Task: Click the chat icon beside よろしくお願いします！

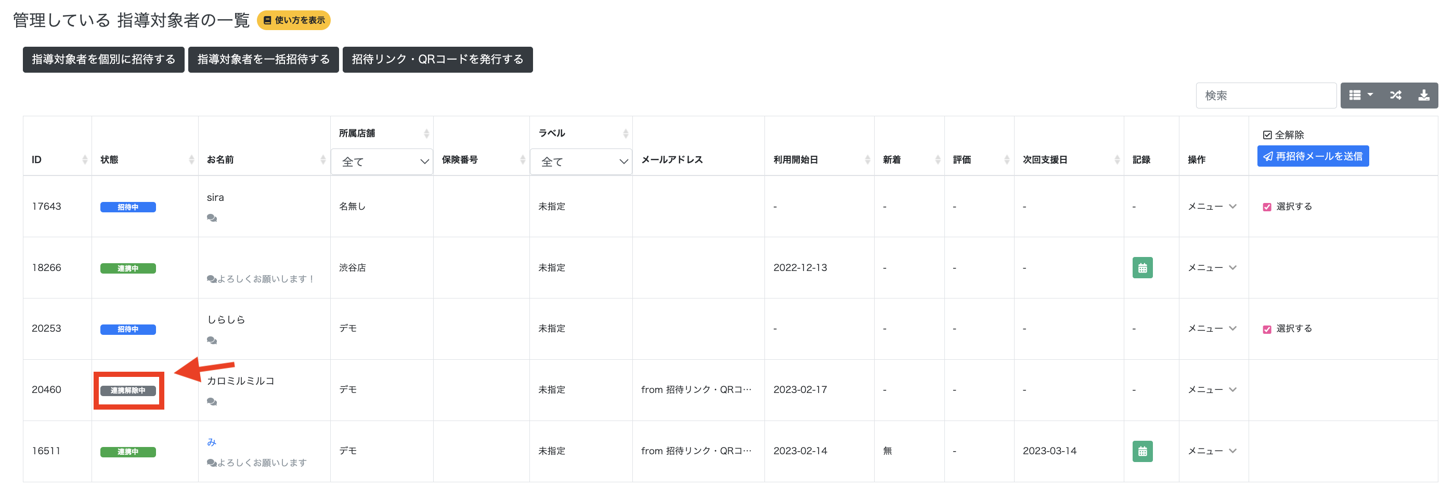Action: [212, 279]
